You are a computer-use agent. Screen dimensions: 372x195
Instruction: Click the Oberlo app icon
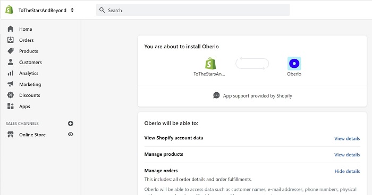[x=294, y=64]
